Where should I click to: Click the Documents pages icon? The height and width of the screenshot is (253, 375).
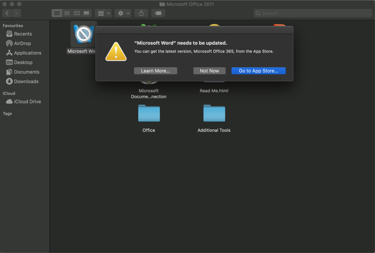pos(9,72)
